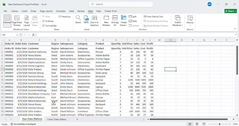Select column header G

coord(103,40)
